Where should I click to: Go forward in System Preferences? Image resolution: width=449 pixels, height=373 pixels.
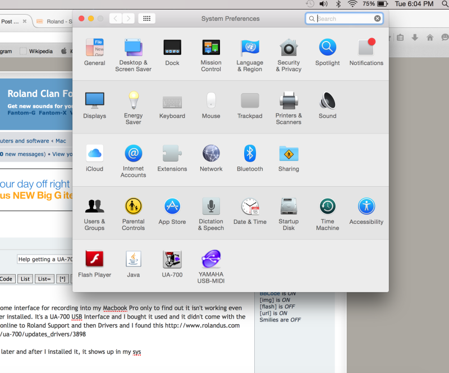[129, 19]
